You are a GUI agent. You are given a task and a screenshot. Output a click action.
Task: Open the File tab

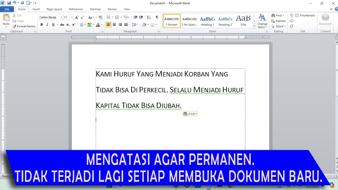click(x=7, y=9)
